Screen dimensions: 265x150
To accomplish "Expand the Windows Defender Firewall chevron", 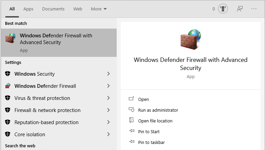I will tap(109, 86).
